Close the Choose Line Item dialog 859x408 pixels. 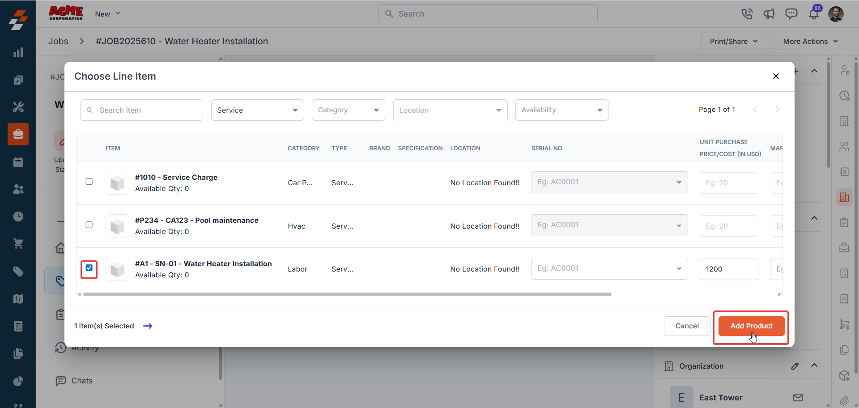point(776,76)
